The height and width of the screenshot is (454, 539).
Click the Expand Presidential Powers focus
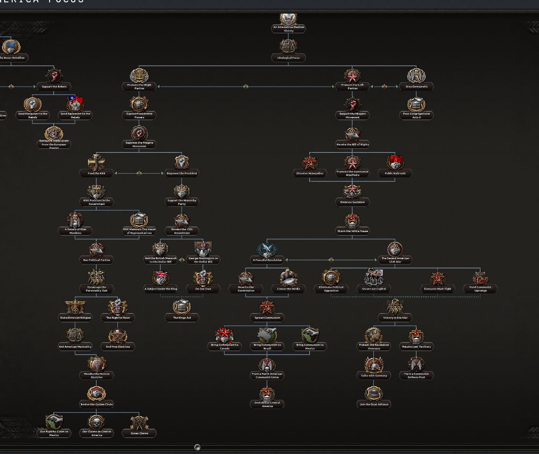pyautogui.click(x=139, y=108)
